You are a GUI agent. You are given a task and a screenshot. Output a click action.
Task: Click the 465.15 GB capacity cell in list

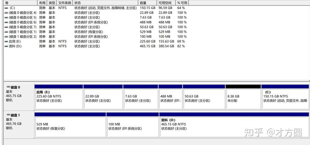[x=148, y=46]
